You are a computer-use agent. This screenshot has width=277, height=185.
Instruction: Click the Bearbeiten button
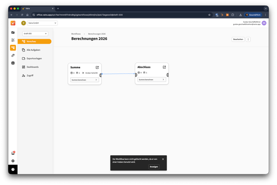coord(238,39)
